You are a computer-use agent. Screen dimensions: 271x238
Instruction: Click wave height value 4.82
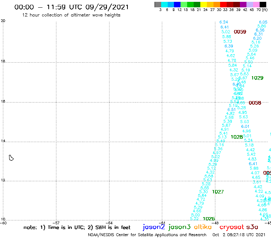click(230, 114)
